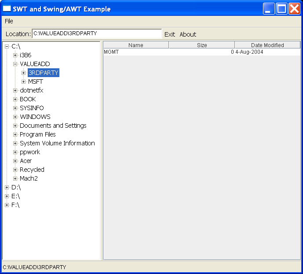Close the SWT and Swing/AWT window

(x=294, y=9)
